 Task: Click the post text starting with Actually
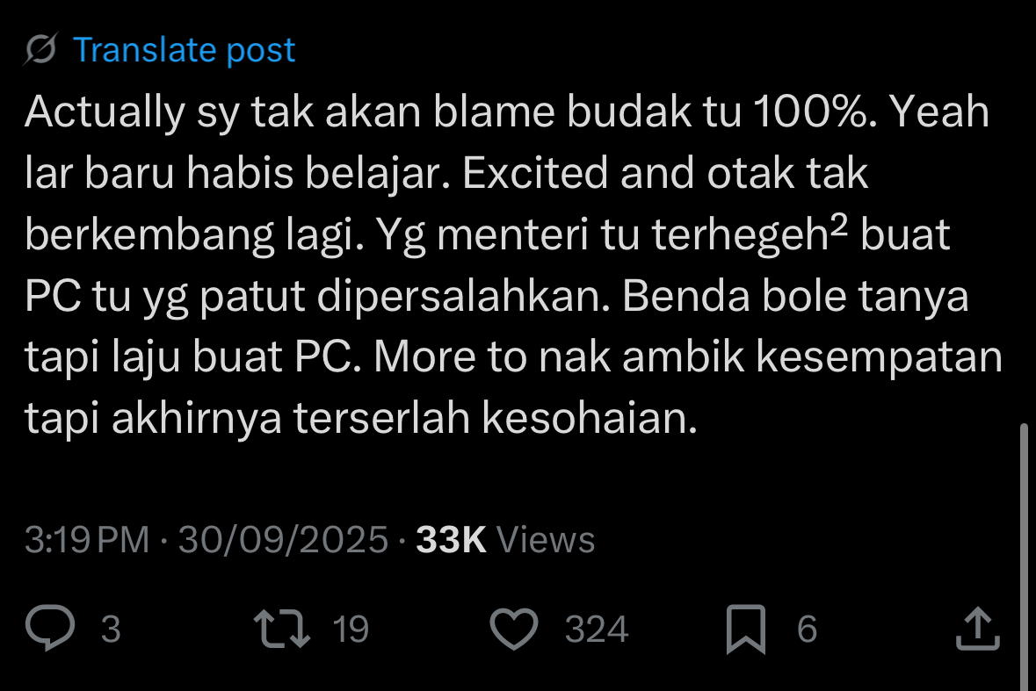(513, 264)
